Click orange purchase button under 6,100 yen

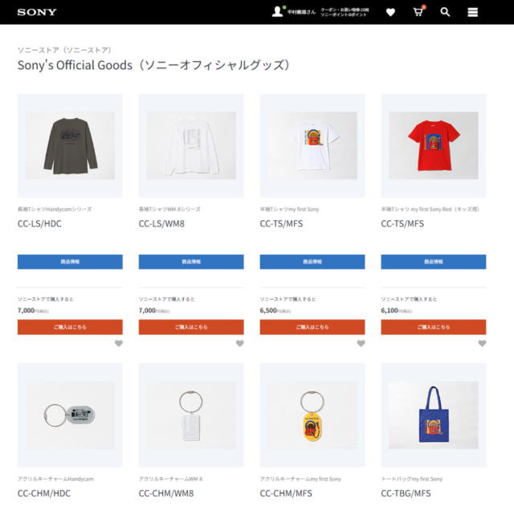433,327
